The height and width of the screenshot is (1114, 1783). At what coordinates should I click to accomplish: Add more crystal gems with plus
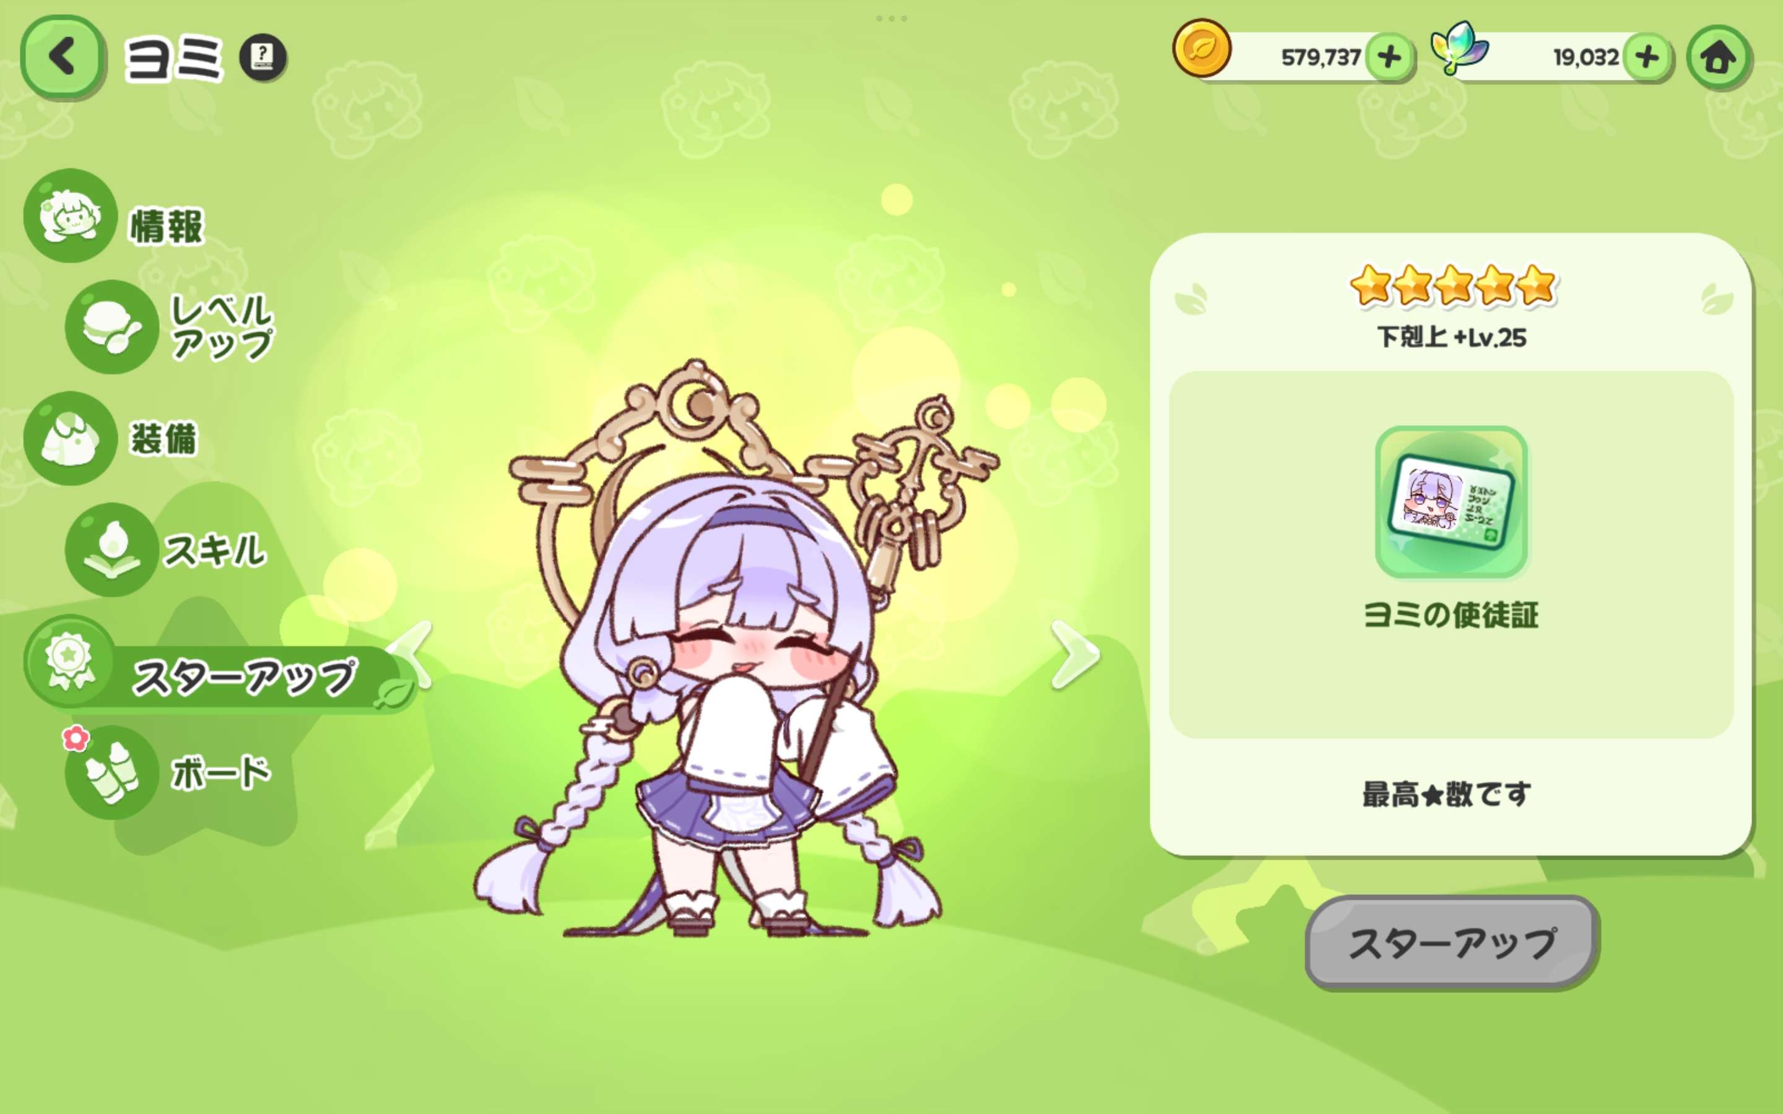pos(1647,57)
